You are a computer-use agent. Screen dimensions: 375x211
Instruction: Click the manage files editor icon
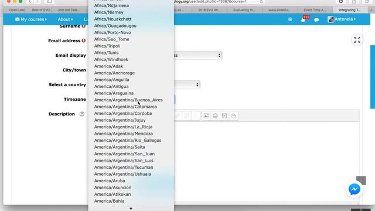click(234, 116)
